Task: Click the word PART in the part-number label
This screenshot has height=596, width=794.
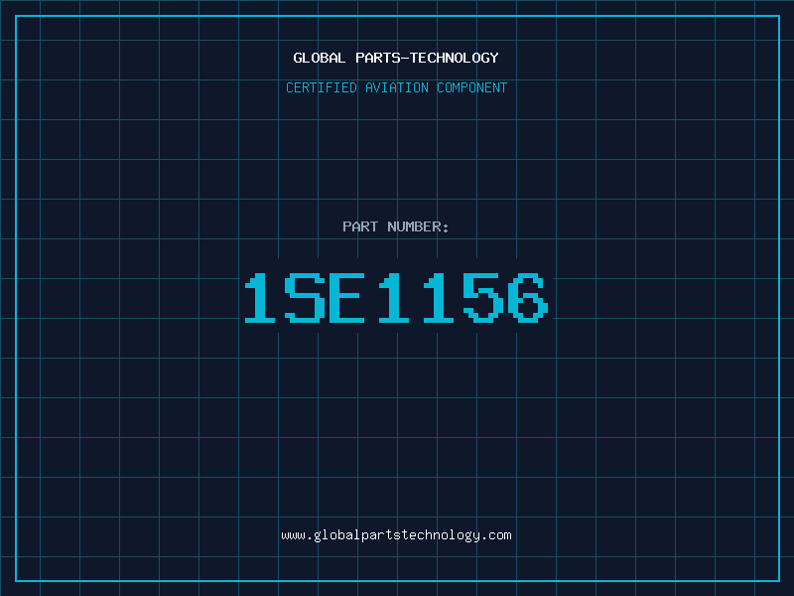Action: [x=359, y=227]
